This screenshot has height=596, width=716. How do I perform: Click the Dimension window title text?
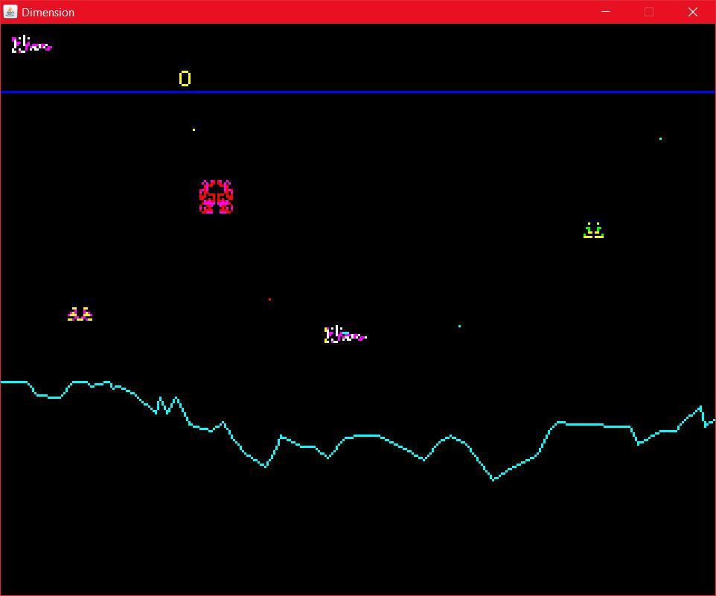pyautogui.click(x=48, y=13)
